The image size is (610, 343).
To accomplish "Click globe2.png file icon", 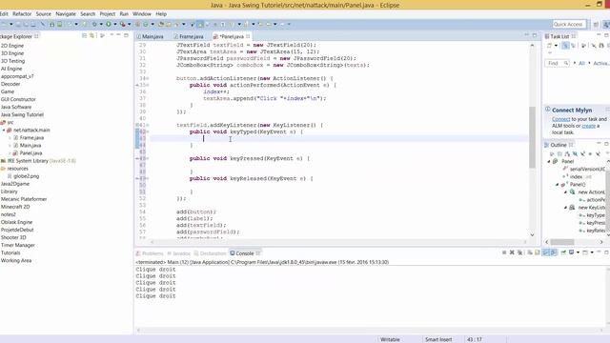I will [x=10, y=176].
